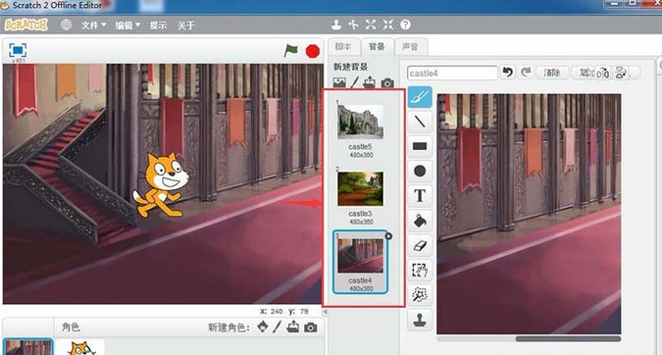The image size is (662, 355).
Task: Flip backdrop up-down
Action: 621,73
